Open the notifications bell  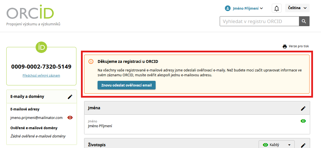[x=277, y=8]
